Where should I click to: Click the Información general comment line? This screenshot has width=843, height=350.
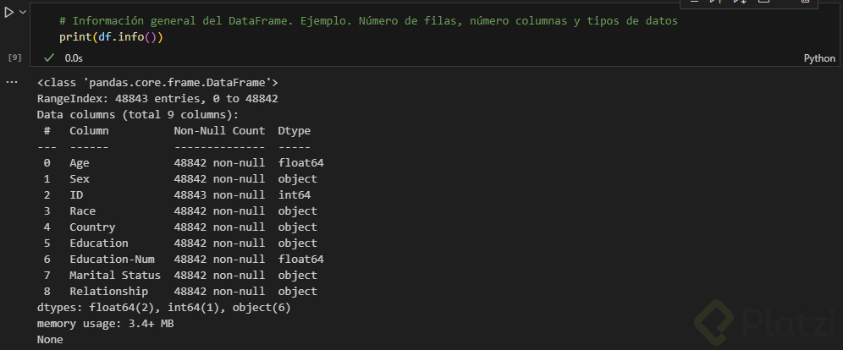[368, 21]
